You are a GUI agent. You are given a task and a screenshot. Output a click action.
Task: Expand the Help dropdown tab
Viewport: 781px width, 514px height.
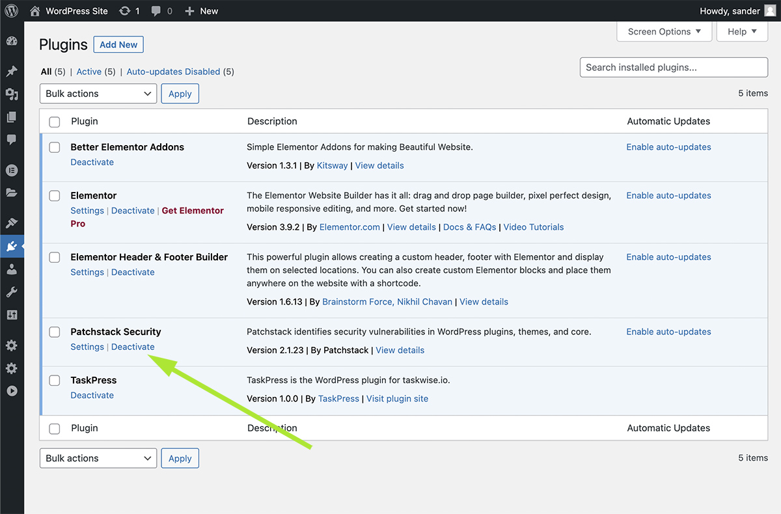pyautogui.click(x=742, y=31)
